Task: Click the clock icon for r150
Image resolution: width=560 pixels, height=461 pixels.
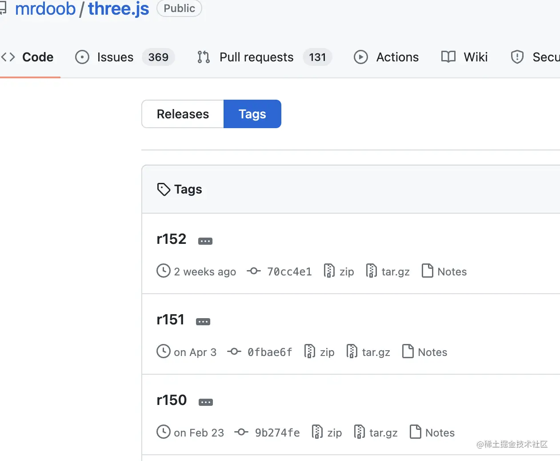Action: 164,432
